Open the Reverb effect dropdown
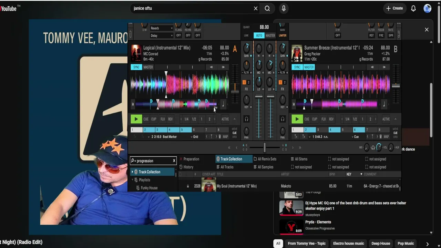Viewport: 441px width, 248px height. (x=161, y=28)
